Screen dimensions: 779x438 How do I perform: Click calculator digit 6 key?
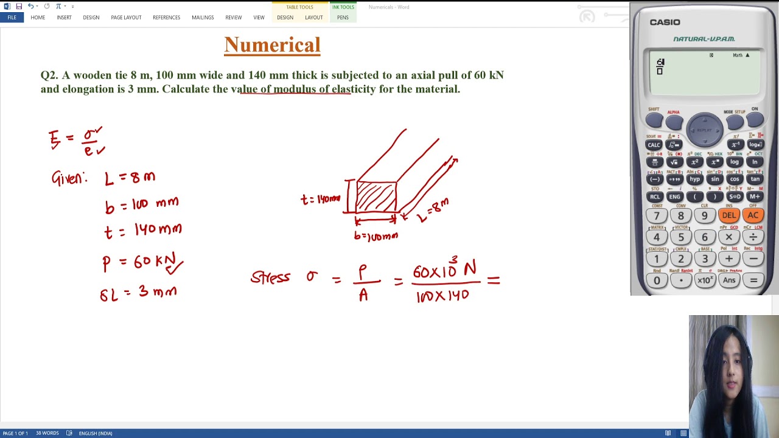pyautogui.click(x=705, y=237)
